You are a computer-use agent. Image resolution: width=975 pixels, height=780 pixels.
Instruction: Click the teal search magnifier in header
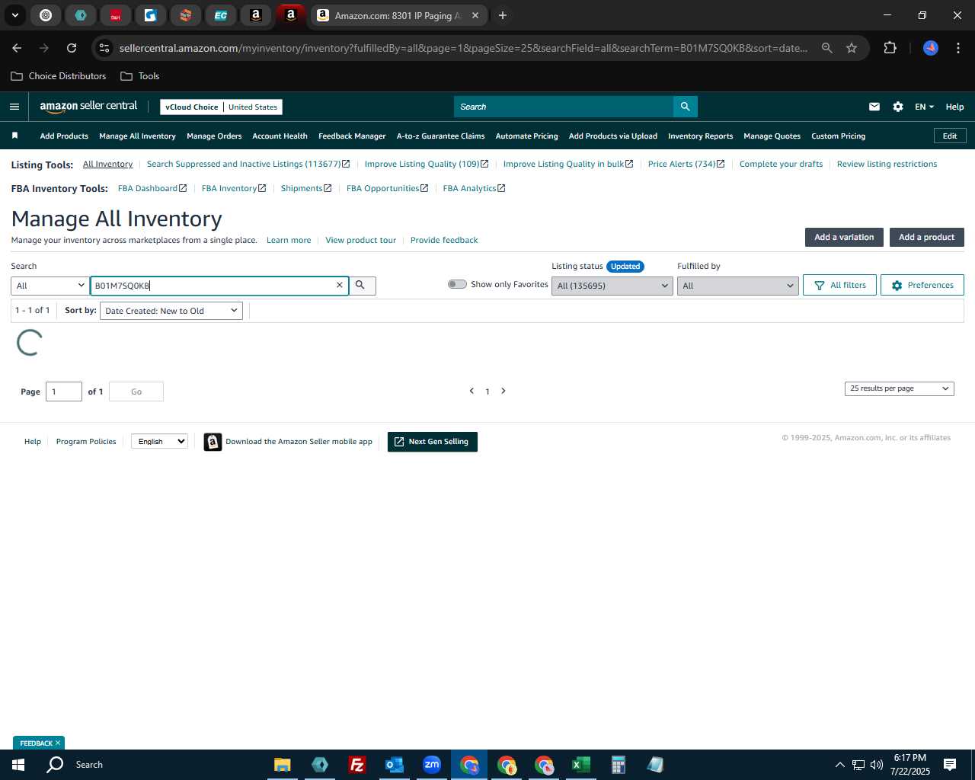point(685,107)
